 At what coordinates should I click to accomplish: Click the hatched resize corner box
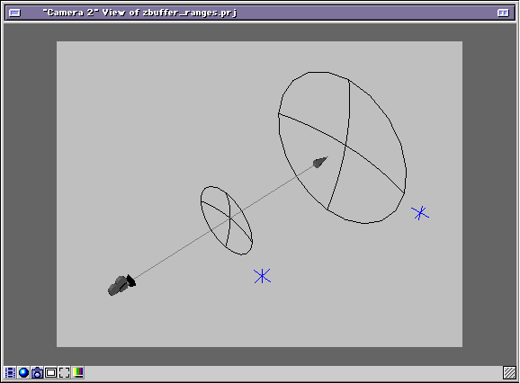pyautogui.click(x=509, y=372)
